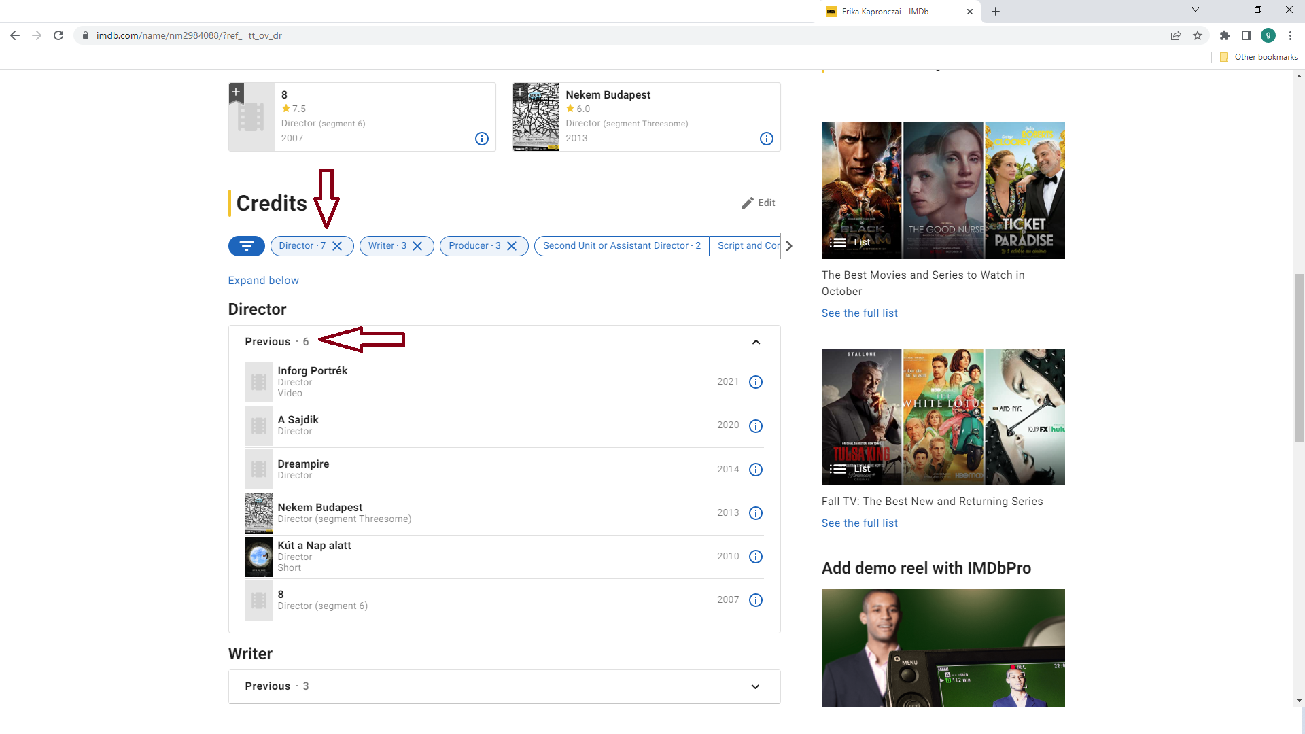Click the info icon for Kút a Nap alatt
This screenshot has width=1305, height=734.
[x=755, y=556]
